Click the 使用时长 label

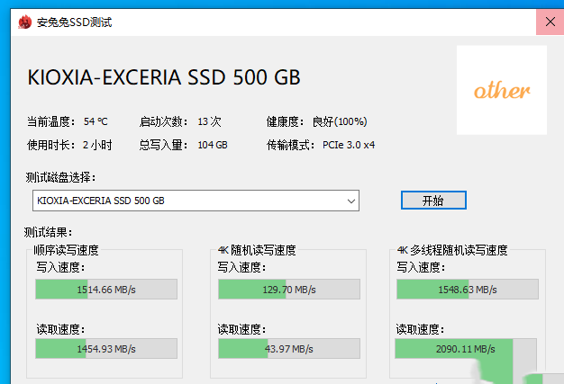(51, 145)
